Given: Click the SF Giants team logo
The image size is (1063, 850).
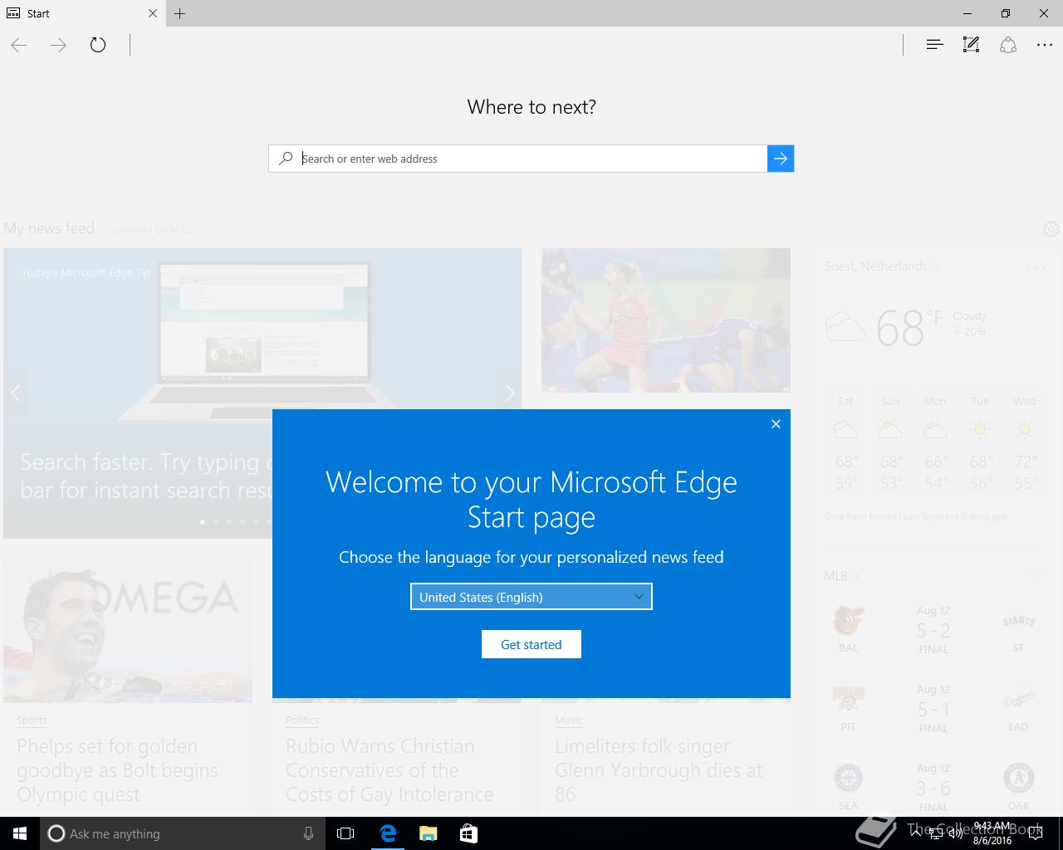Looking at the screenshot, I should coord(1018,622).
